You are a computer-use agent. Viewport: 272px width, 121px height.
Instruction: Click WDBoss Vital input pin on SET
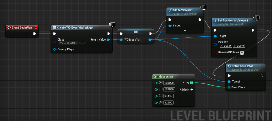coord(121,40)
